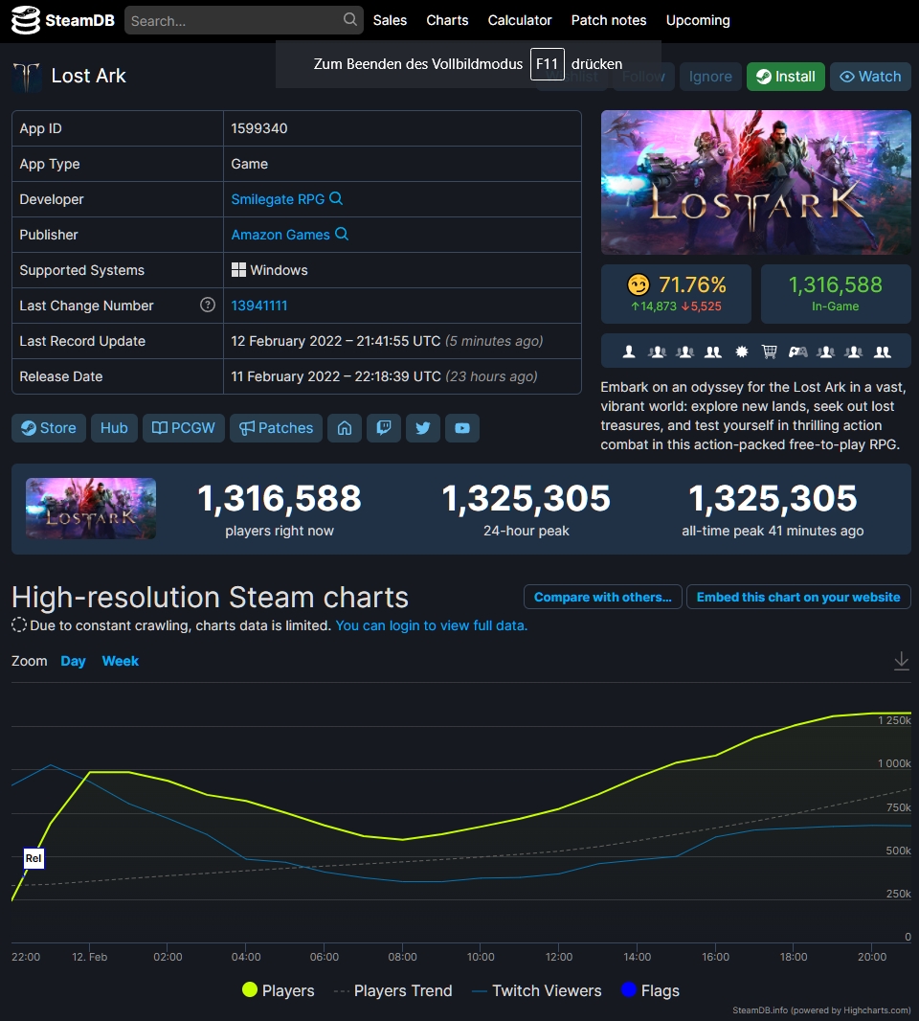Viewport: 919px width, 1021px height.
Task: Click the YouTube icon button
Action: 462,428
